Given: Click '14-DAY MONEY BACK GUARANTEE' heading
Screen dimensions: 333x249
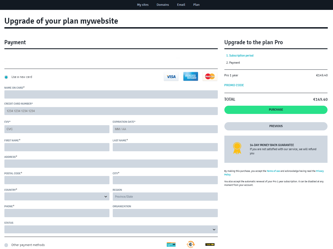Looking at the screenshot, I should 272,145.
